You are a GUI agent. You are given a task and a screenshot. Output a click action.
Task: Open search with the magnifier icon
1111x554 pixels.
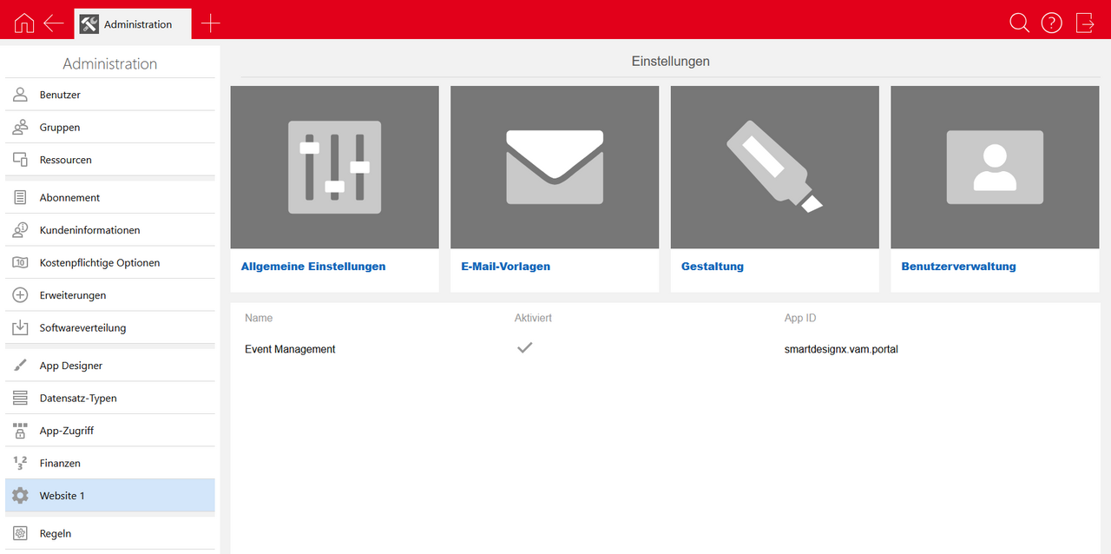(1019, 23)
